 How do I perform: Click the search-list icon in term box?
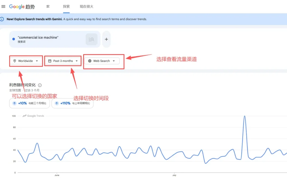point(91,39)
